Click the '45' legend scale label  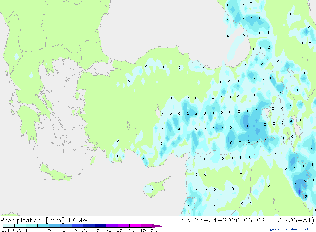pyautogui.click(x=143, y=230)
